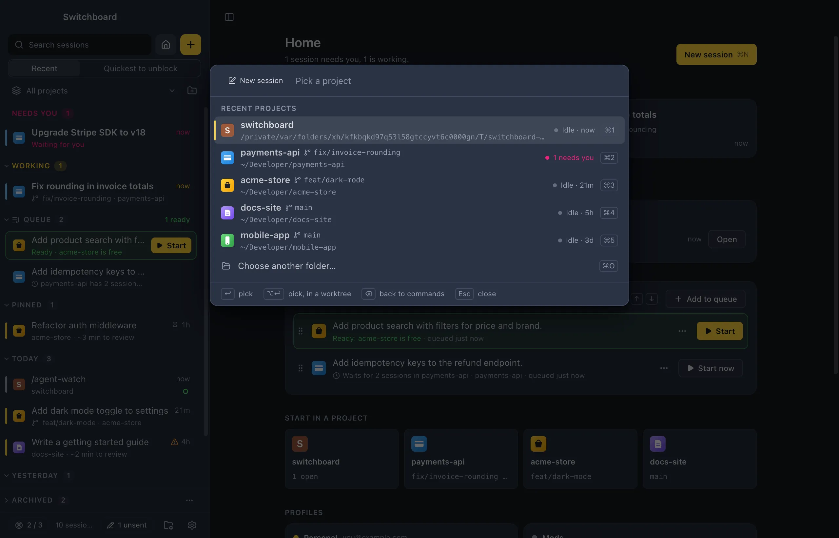The width and height of the screenshot is (839, 538).
Task: Click the switchboard project icon in picker
Action: pos(227,130)
